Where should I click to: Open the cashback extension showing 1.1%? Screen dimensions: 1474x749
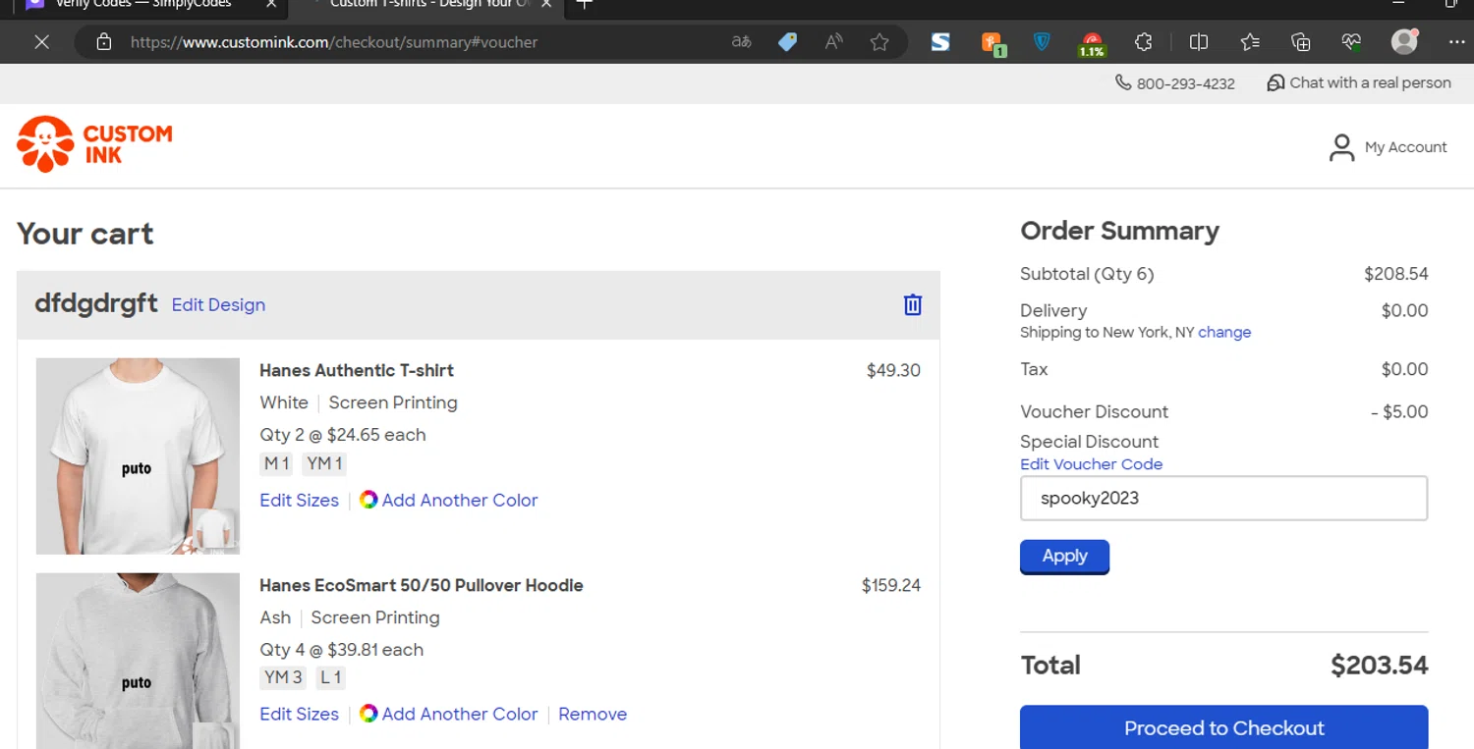tap(1092, 44)
